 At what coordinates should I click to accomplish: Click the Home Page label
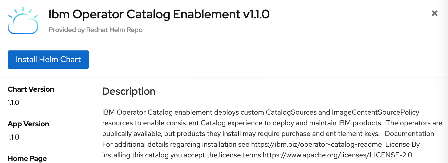[x=27, y=159]
